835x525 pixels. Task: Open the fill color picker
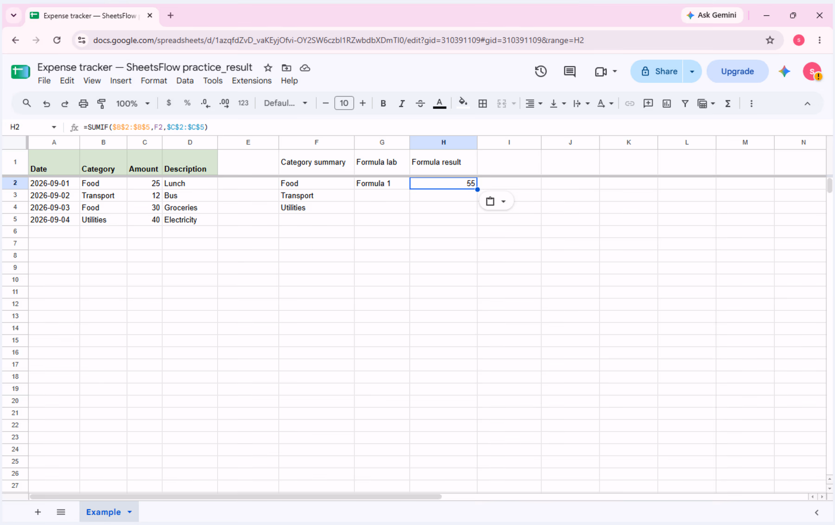tap(462, 103)
